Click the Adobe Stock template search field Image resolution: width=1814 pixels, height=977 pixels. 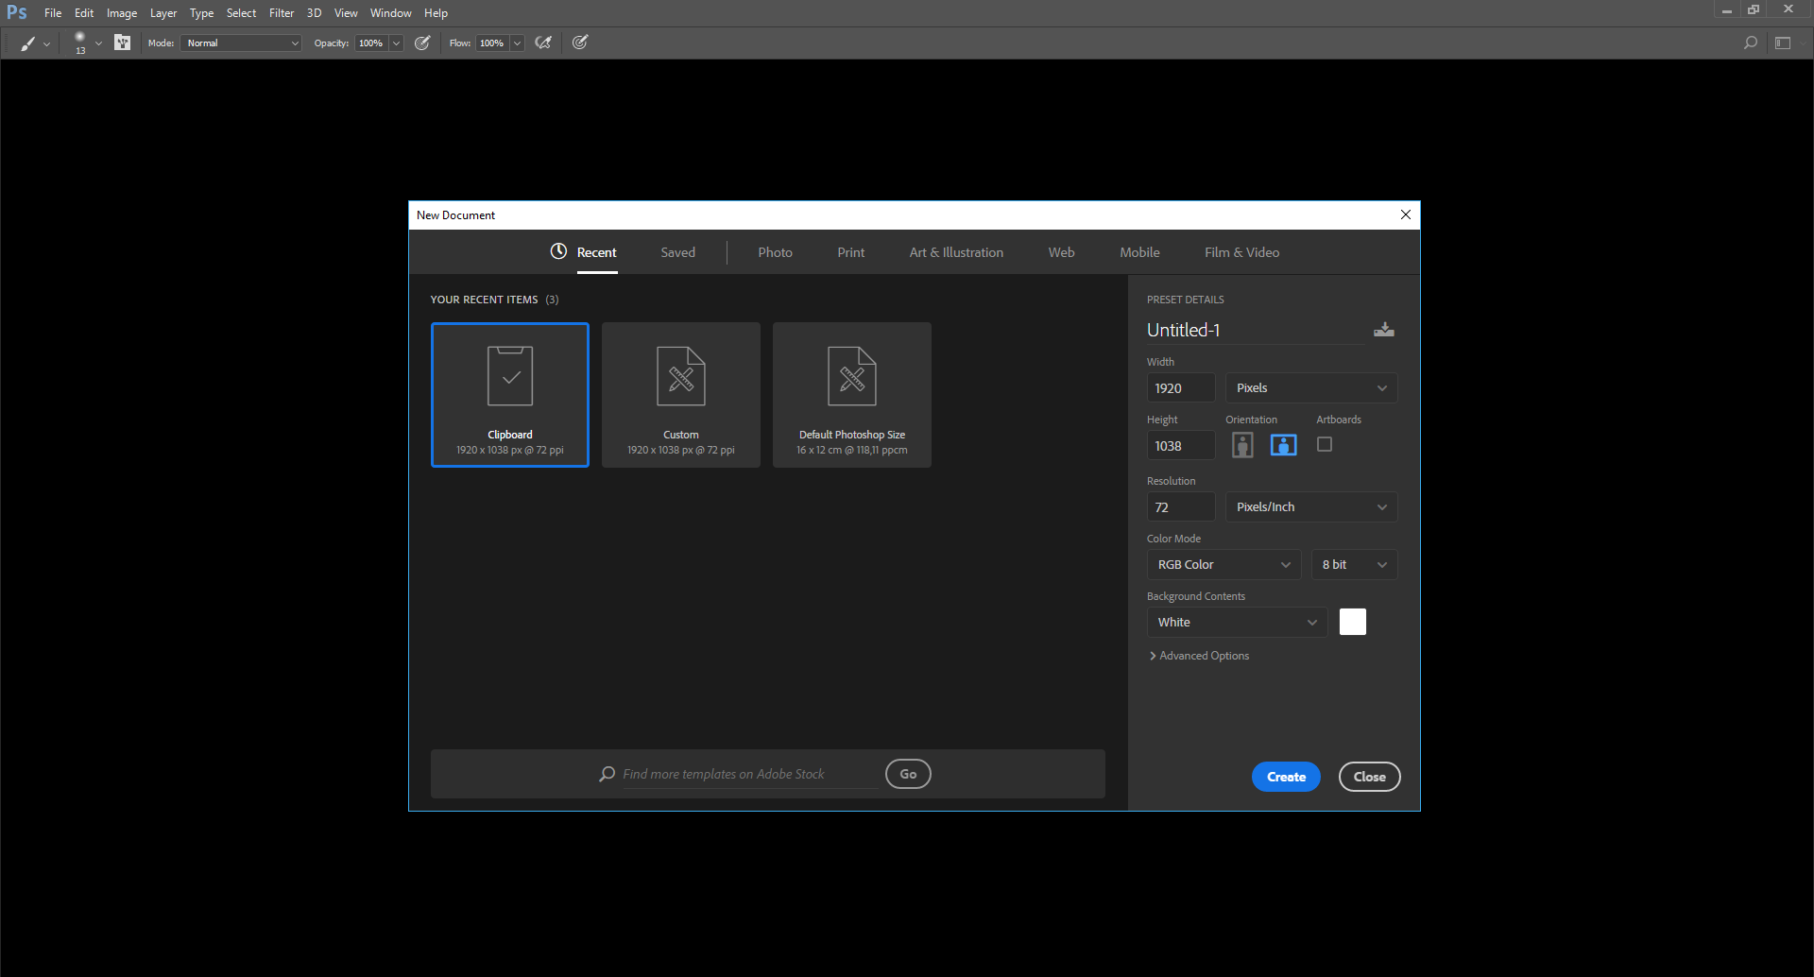(750, 774)
